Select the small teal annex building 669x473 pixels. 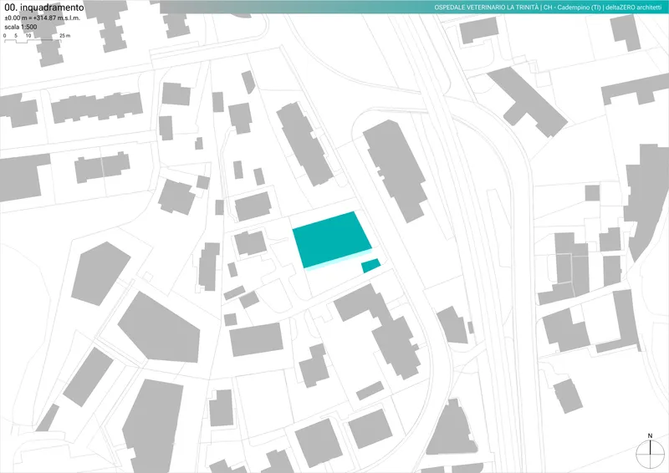tap(370, 266)
